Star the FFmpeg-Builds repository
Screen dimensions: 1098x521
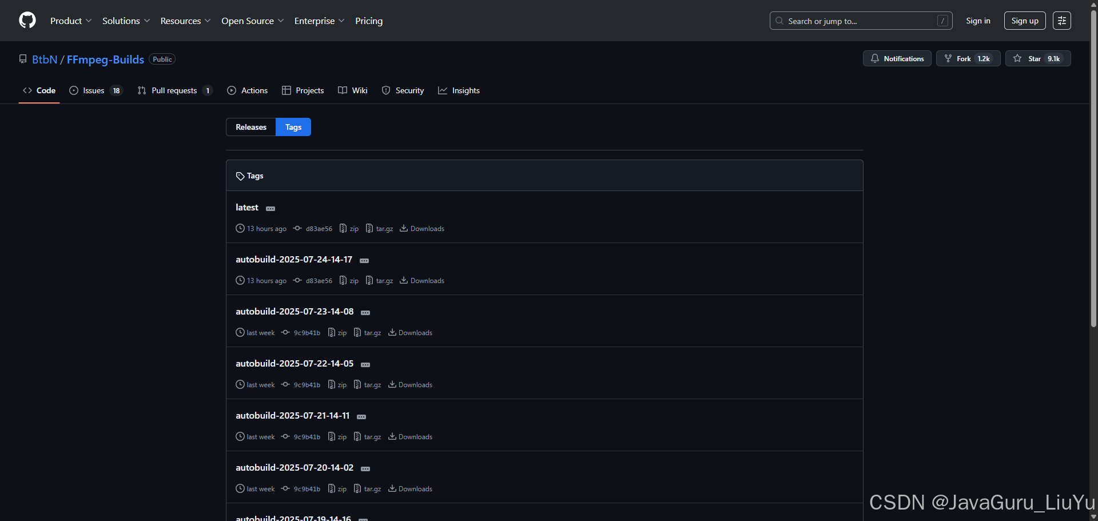1038,58
